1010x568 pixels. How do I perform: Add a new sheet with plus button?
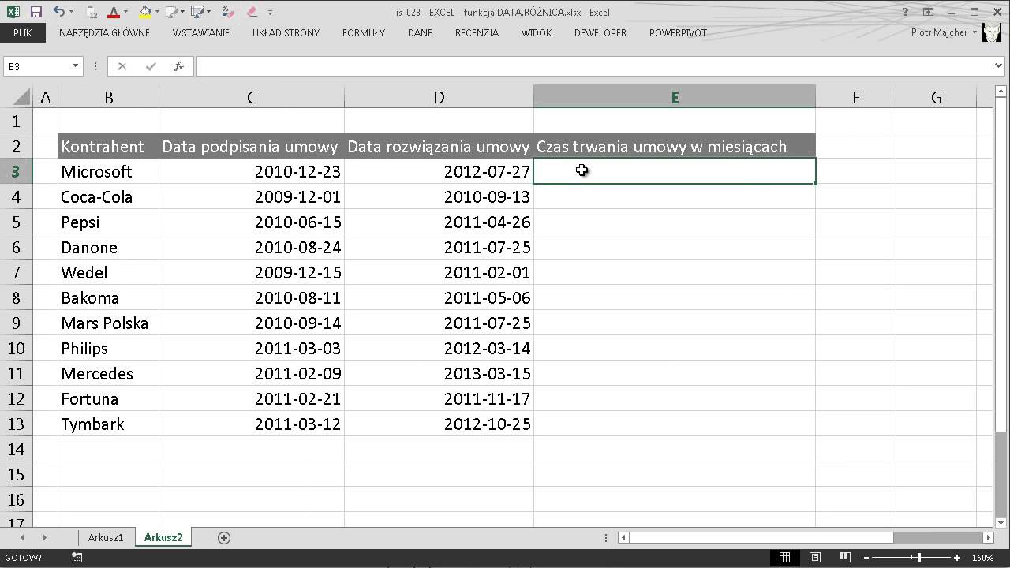[x=224, y=537]
